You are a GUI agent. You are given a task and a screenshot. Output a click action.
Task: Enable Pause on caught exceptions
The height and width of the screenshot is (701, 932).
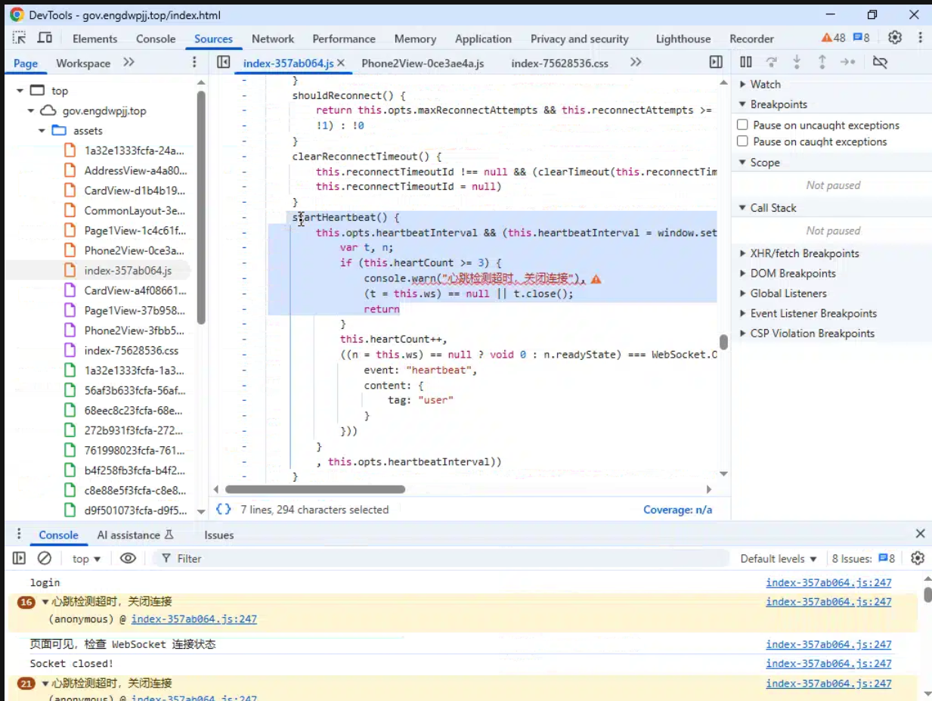742,141
